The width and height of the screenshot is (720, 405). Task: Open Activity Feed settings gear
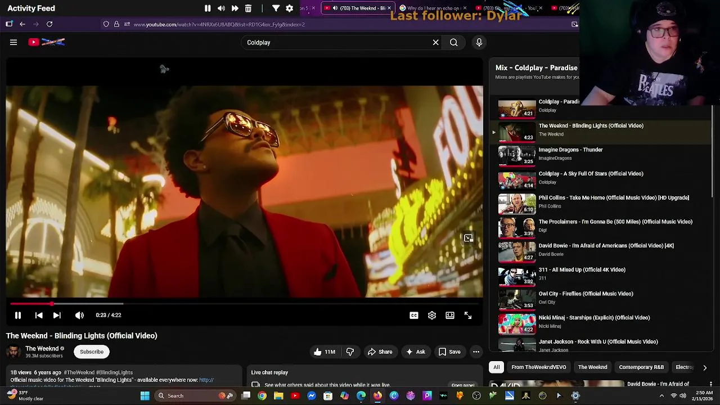pos(289,8)
